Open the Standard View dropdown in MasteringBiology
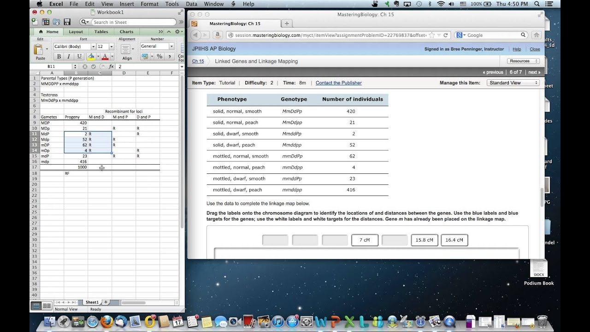Viewport: 590px width, 332px height. (x=513, y=83)
